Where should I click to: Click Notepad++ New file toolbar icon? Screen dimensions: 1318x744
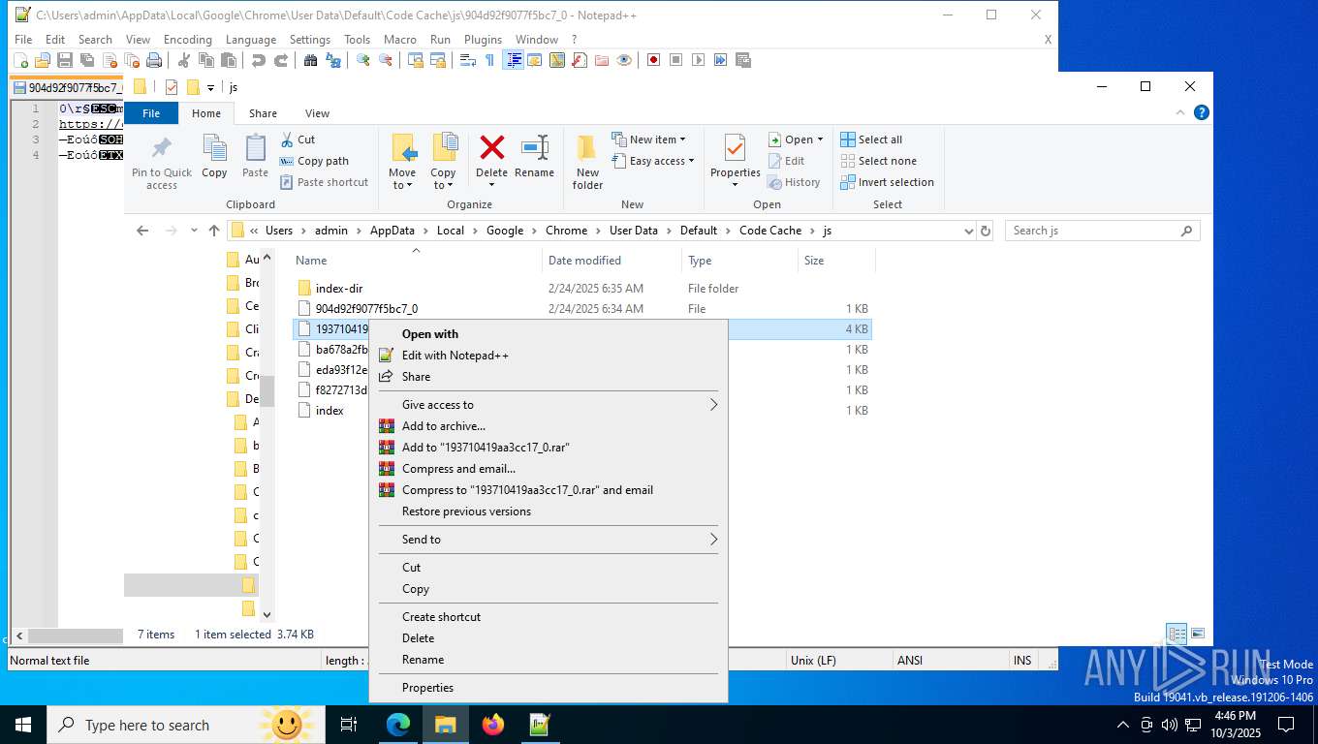coord(21,60)
